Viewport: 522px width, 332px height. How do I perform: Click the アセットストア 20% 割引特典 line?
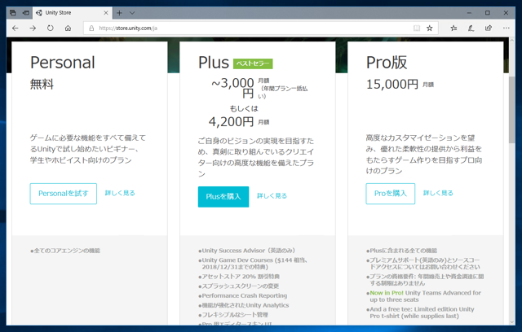239,277
